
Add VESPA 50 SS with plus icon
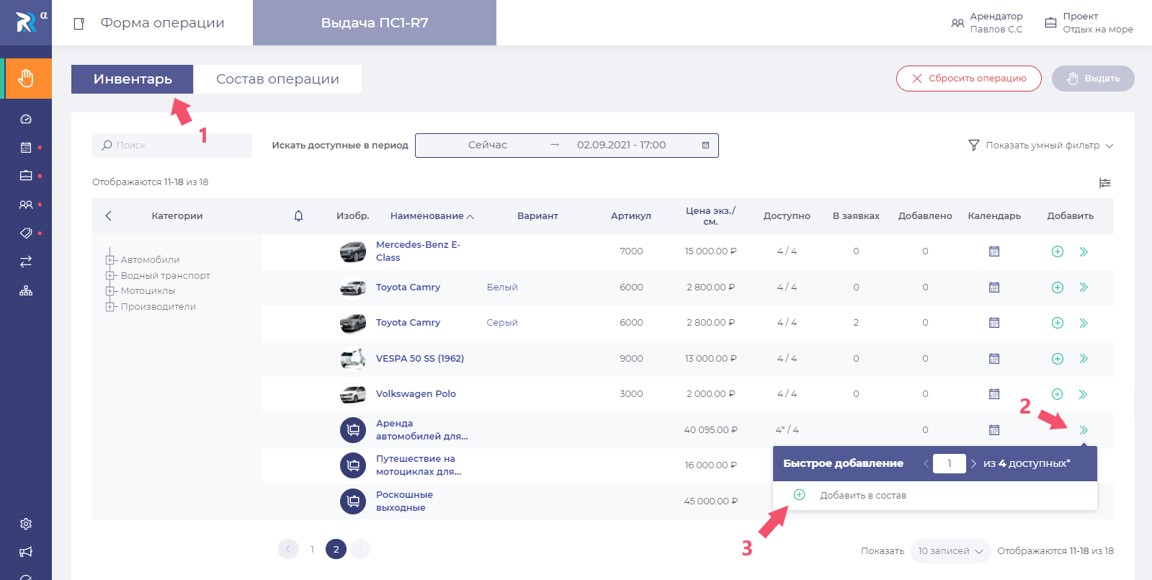tap(1058, 359)
